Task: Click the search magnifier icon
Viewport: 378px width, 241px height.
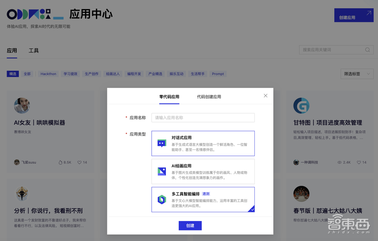Action: pyautogui.click(x=367, y=49)
